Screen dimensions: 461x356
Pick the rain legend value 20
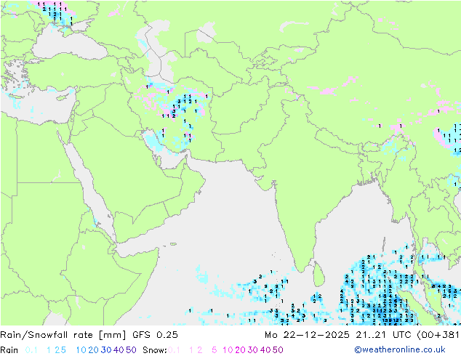[x=94, y=350]
